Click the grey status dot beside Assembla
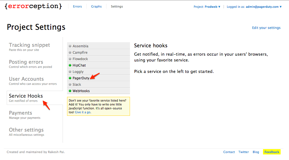The width and height of the screenshot is (289, 160). click(70, 46)
